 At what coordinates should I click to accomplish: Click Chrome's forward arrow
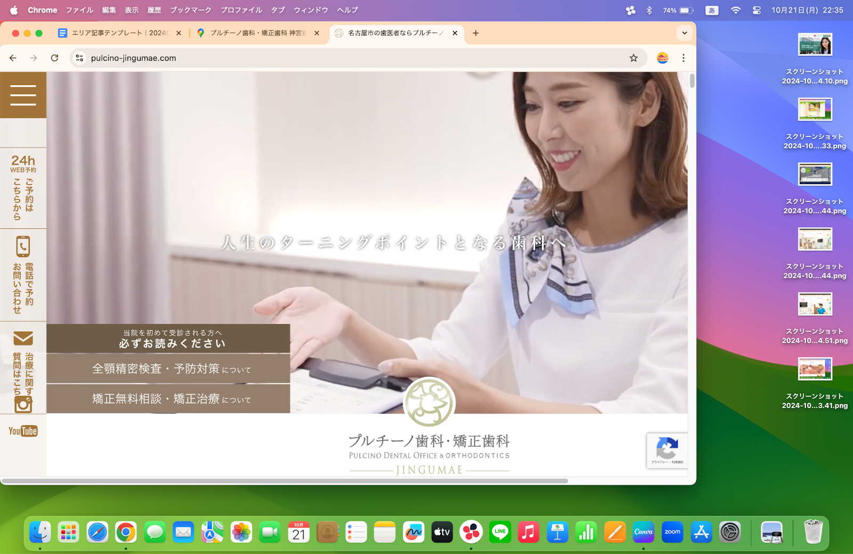[x=34, y=58]
